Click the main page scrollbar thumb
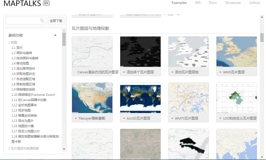This screenshot has width=266, height=160. [x=262, y=38]
